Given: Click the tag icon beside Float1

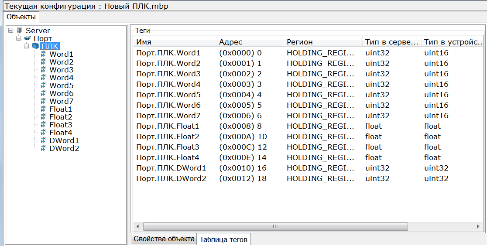Looking at the screenshot, I should tap(43, 109).
